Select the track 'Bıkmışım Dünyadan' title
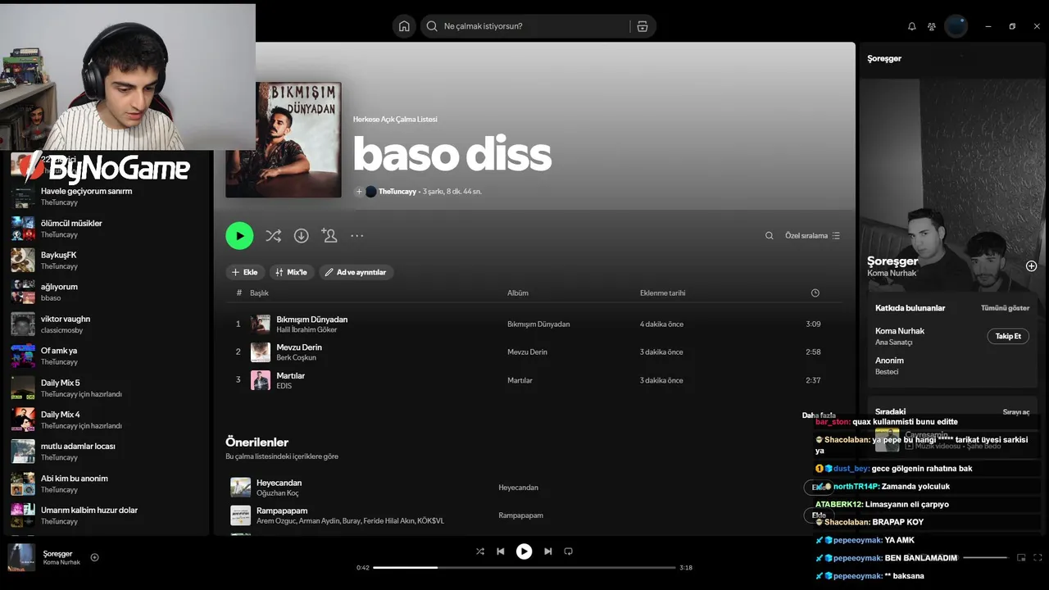 [312, 320]
